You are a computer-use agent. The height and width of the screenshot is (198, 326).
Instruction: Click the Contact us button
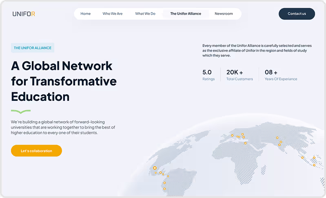point(297,14)
